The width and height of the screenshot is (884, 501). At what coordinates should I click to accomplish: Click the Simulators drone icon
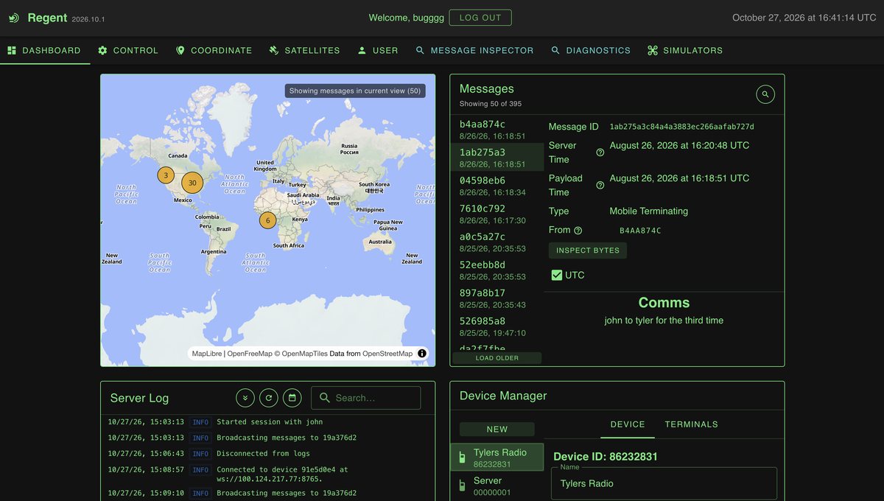tap(653, 51)
